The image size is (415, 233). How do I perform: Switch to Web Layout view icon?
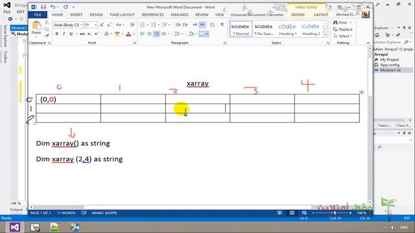304,213
